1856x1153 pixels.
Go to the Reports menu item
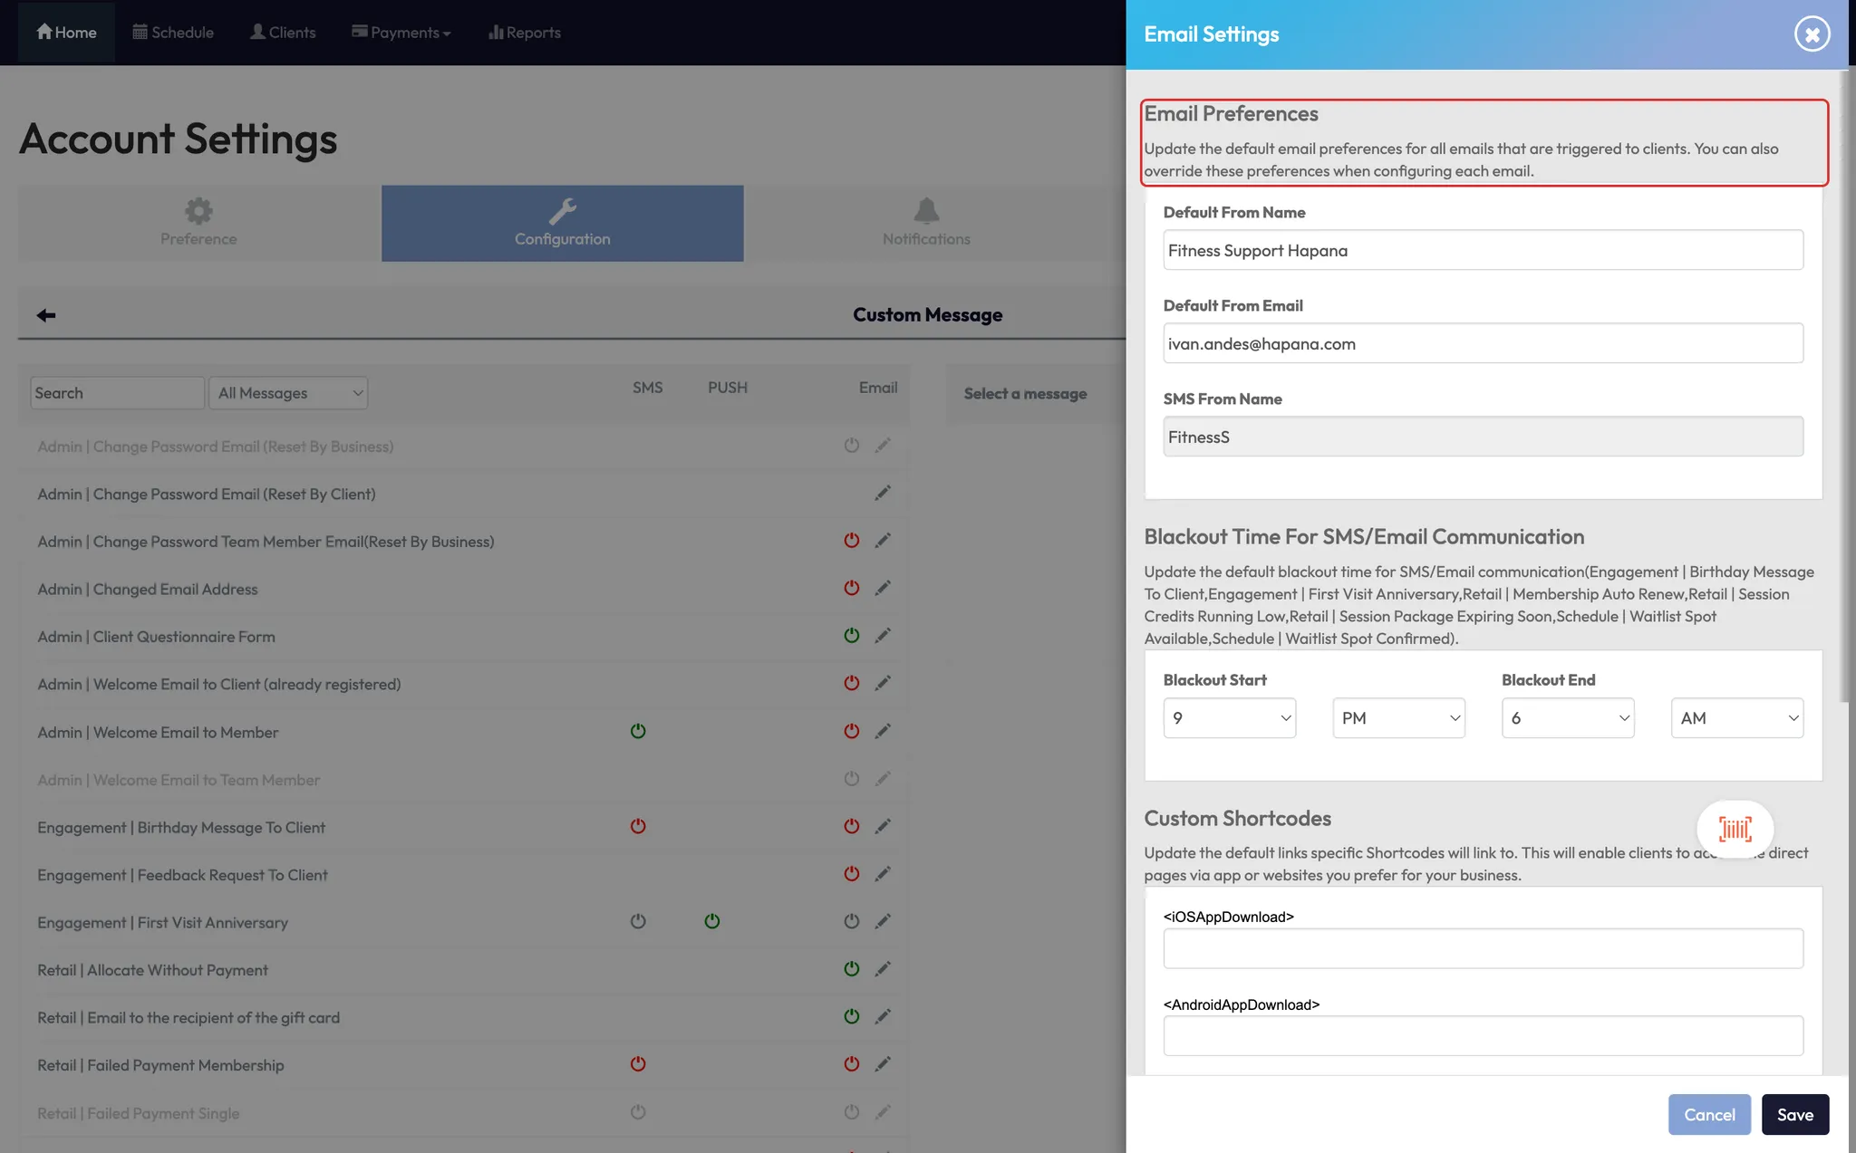(x=525, y=33)
